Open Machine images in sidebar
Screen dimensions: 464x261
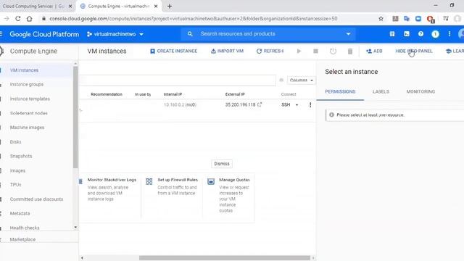coord(27,128)
